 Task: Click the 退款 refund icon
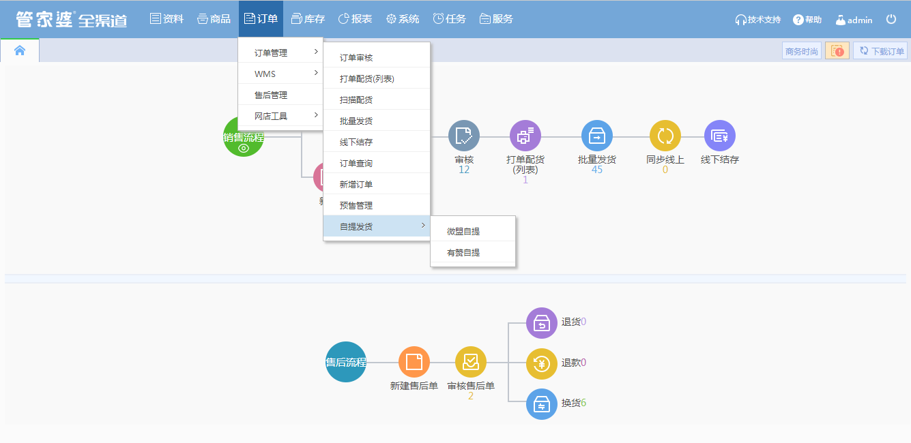click(542, 363)
